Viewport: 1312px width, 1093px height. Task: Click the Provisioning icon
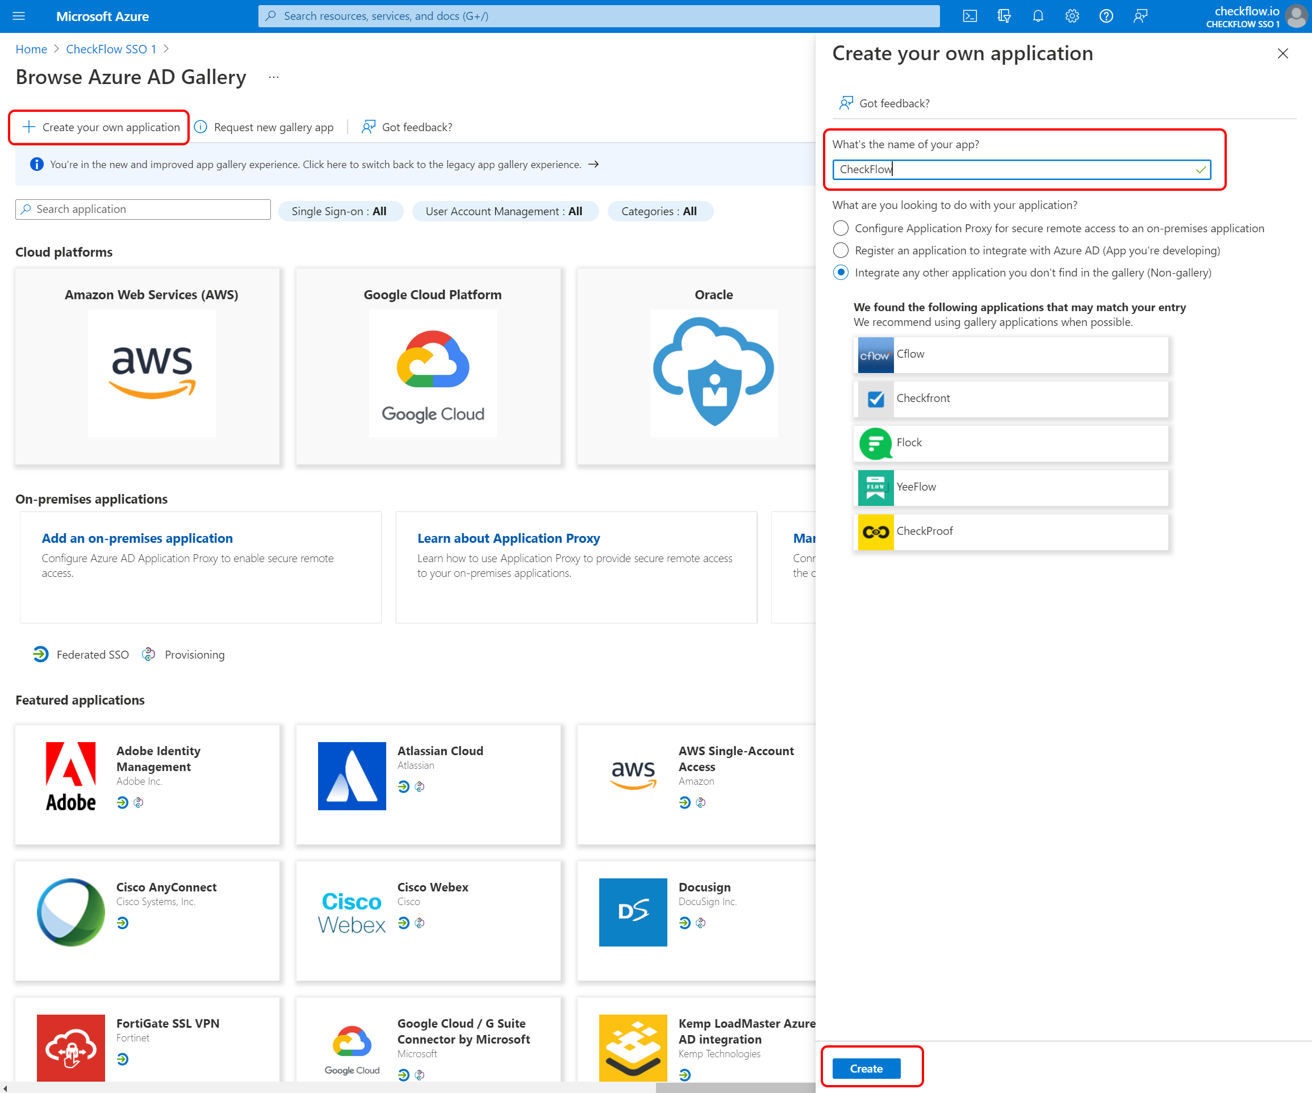click(x=149, y=655)
